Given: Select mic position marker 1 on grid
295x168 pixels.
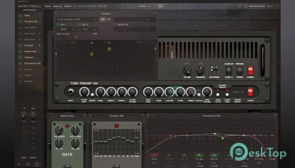Looking at the screenshot, I should click(91, 54).
